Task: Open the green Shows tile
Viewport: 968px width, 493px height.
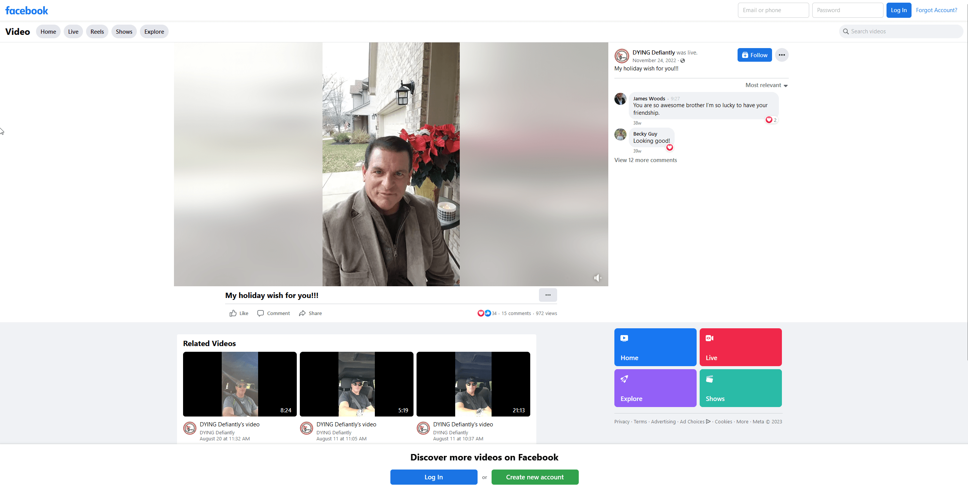Action: (x=740, y=388)
